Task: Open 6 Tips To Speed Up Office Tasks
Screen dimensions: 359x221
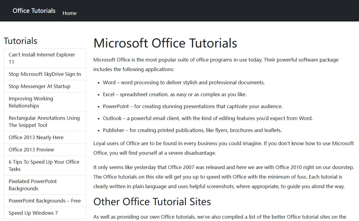Action: coord(45,165)
